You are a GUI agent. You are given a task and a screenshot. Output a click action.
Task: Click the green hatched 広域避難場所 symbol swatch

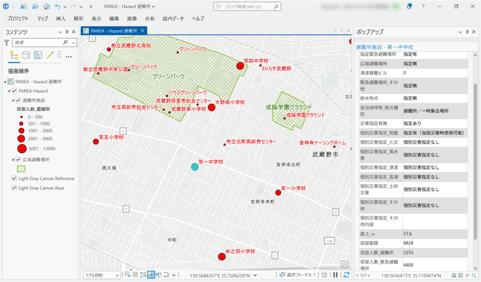pyautogui.click(x=21, y=169)
